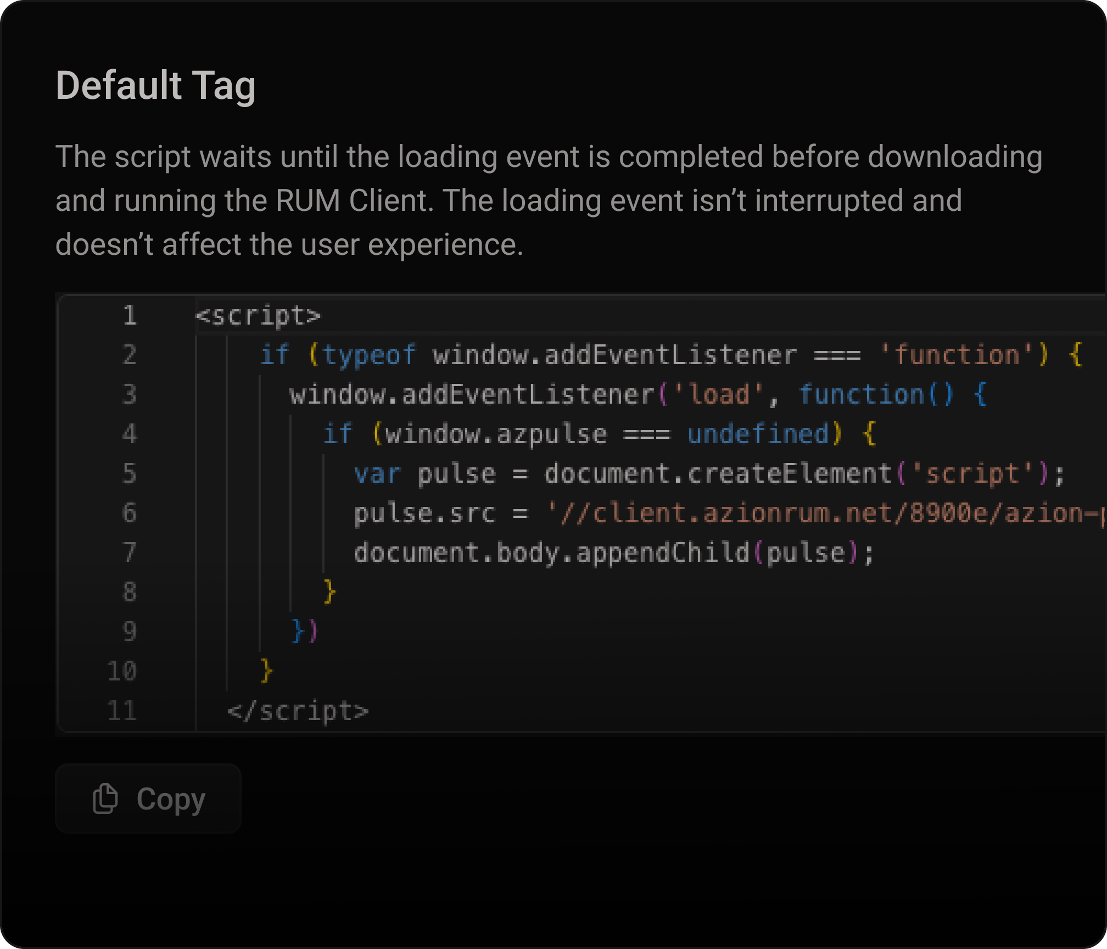The height and width of the screenshot is (949, 1107).
Task: Click the '})' tokens on line 9
Action: 304,631
